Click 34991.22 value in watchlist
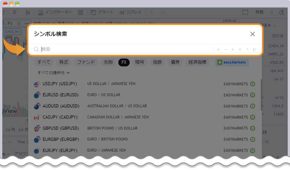 [275, 54]
